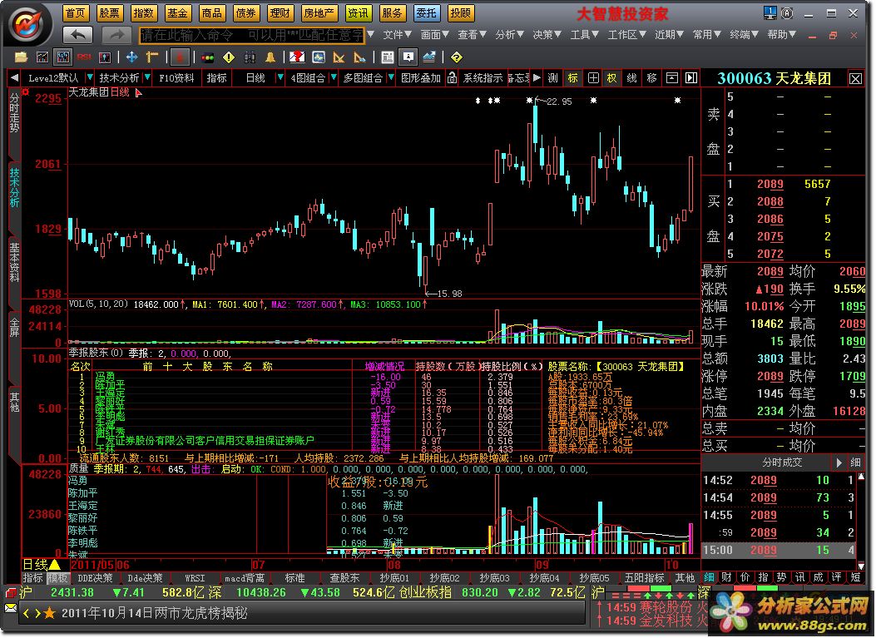Click the command input search field
This screenshot has height=638, width=876.
click(251, 35)
